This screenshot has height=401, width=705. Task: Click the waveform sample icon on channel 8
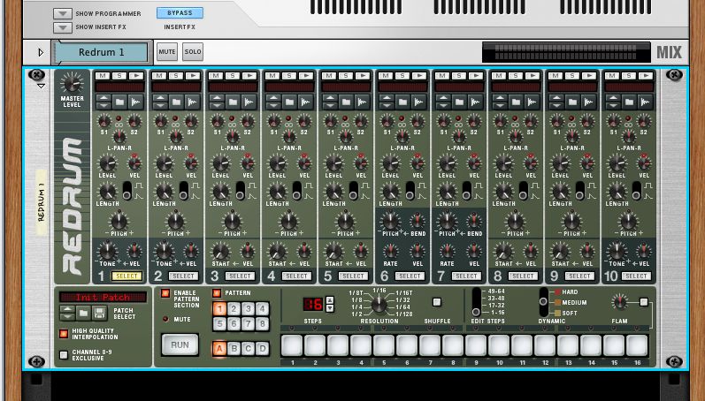pos(532,102)
